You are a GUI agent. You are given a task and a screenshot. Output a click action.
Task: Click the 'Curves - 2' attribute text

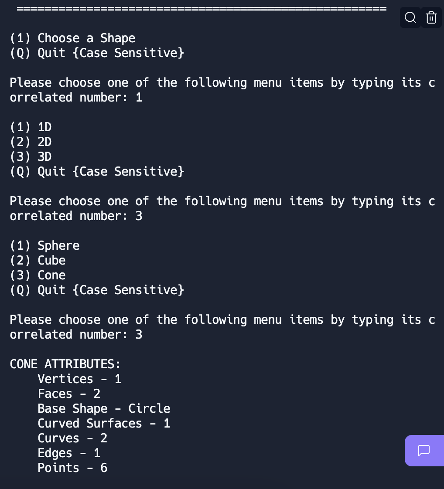pos(72,438)
